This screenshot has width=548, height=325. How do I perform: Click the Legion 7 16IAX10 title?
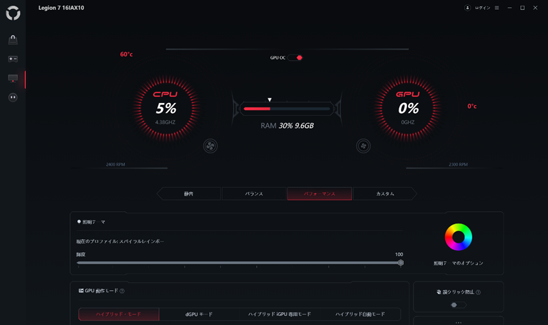(61, 8)
